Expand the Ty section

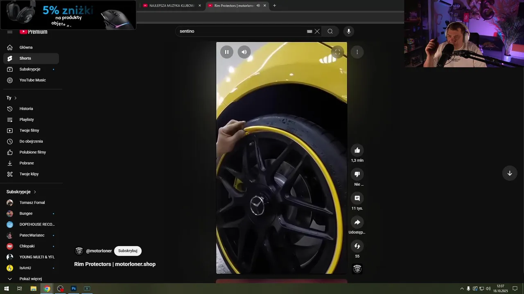coord(11,98)
